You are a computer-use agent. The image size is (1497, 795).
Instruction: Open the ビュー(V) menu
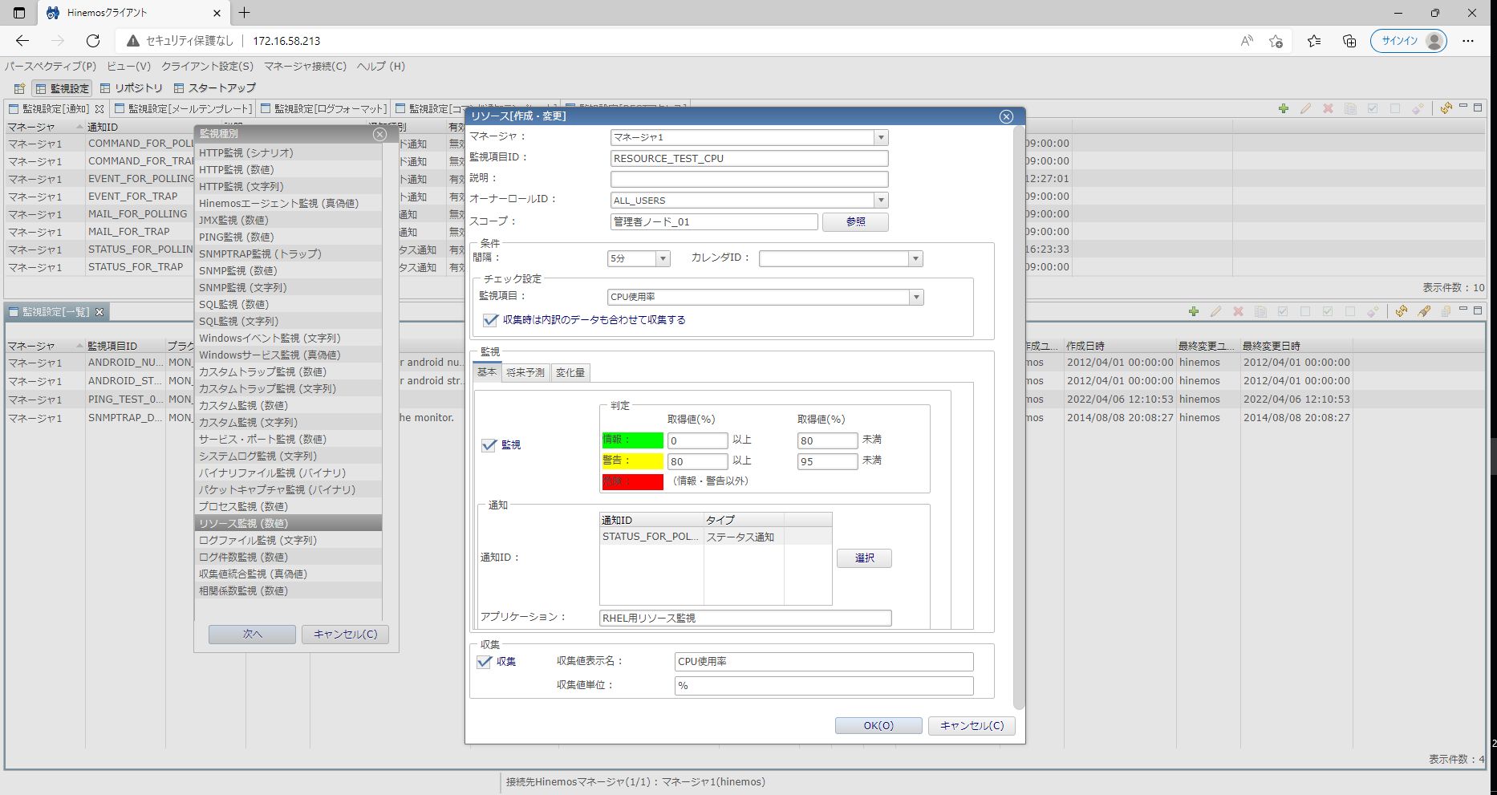click(128, 67)
